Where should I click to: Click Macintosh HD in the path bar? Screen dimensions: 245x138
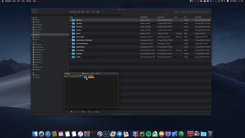76,112
